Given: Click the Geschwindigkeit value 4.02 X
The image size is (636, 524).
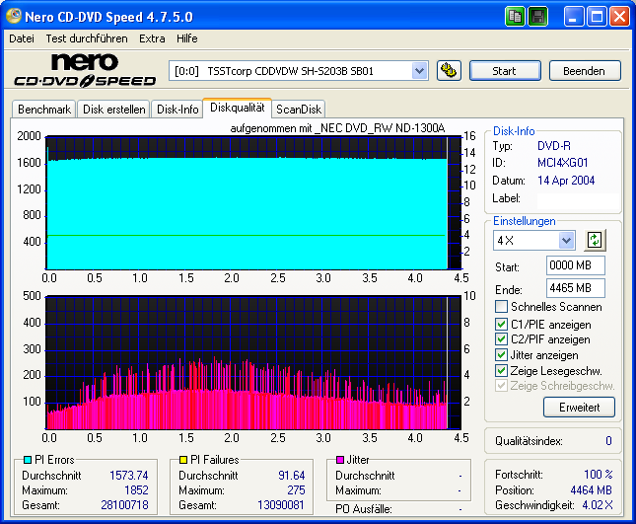Looking at the screenshot, I should [598, 505].
